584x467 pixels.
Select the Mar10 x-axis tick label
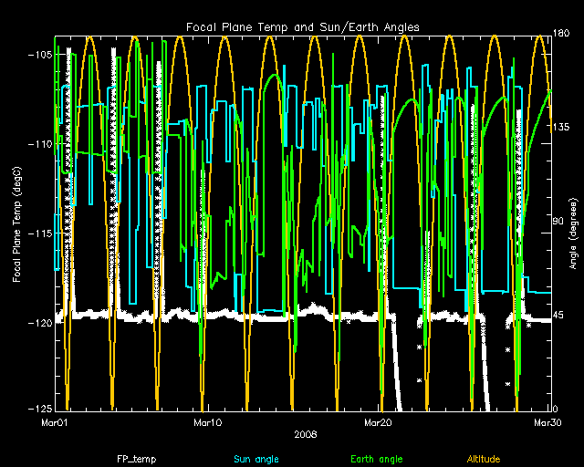point(207,422)
